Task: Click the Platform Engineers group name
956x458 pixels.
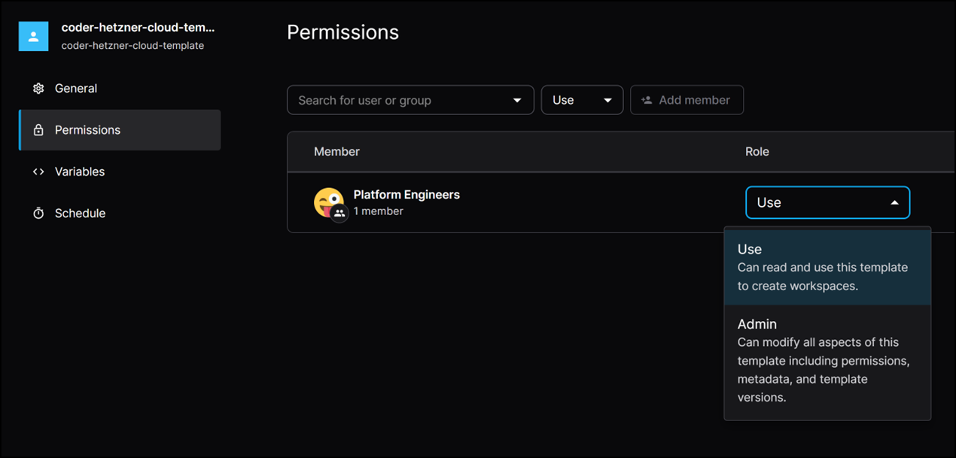Action: [x=406, y=194]
